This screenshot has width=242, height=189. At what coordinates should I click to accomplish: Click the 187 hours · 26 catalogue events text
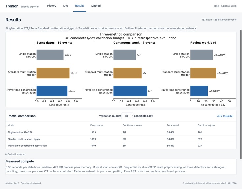tap(219, 20)
